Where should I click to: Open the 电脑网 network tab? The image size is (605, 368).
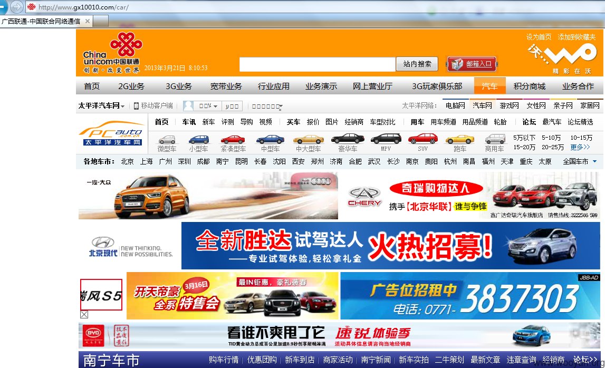(x=455, y=105)
